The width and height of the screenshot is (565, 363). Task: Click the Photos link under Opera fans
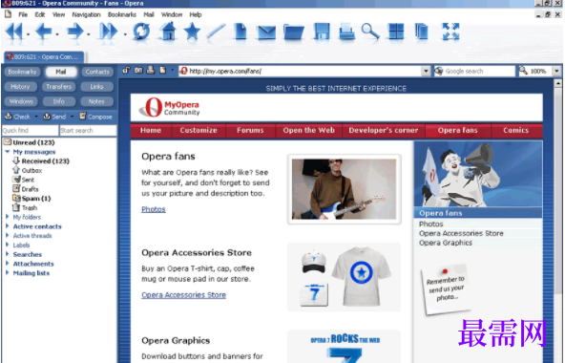click(x=154, y=209)
